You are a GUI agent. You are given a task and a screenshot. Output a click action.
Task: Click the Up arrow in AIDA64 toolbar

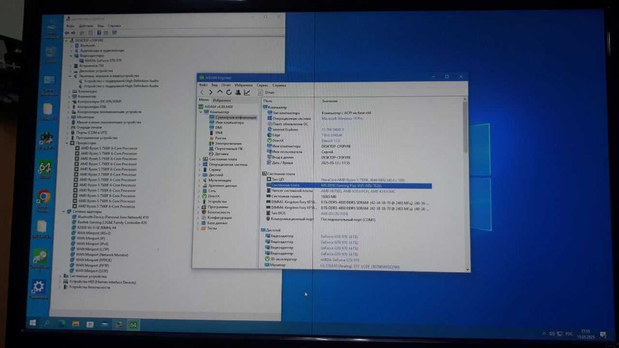(220, 92)
